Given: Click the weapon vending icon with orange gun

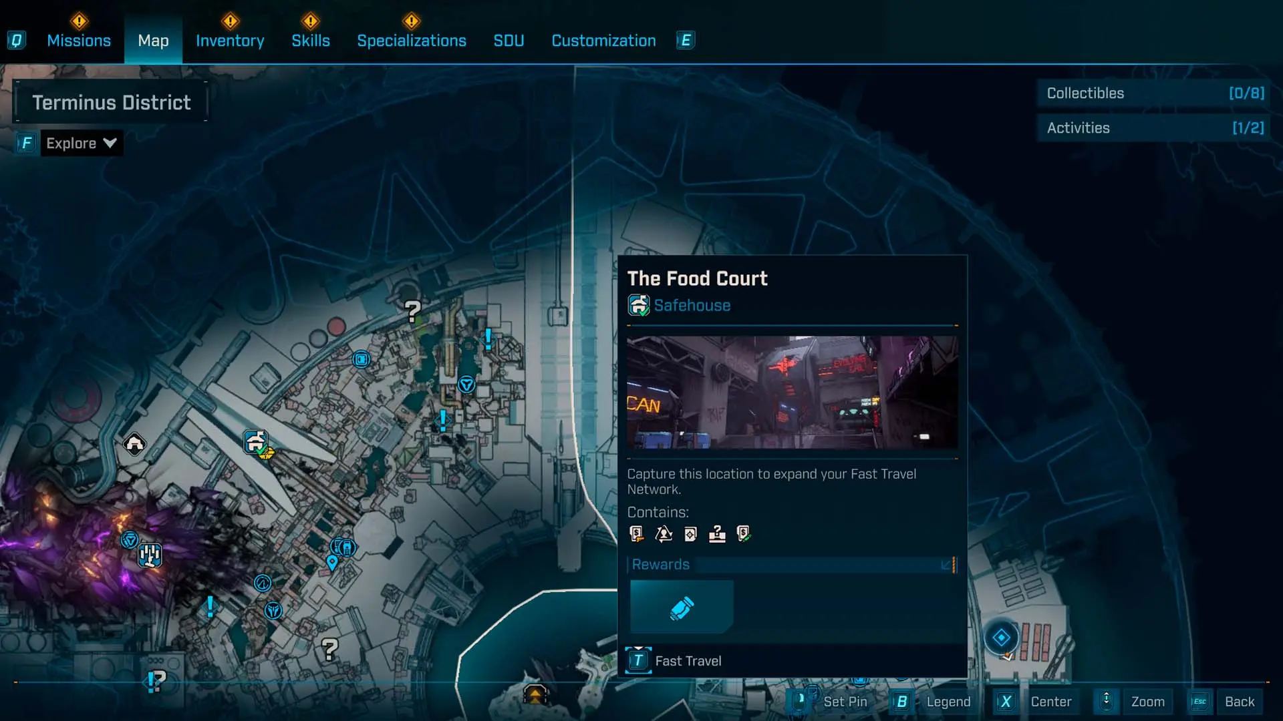Looking at the screenshot, I should pos(637,534).
